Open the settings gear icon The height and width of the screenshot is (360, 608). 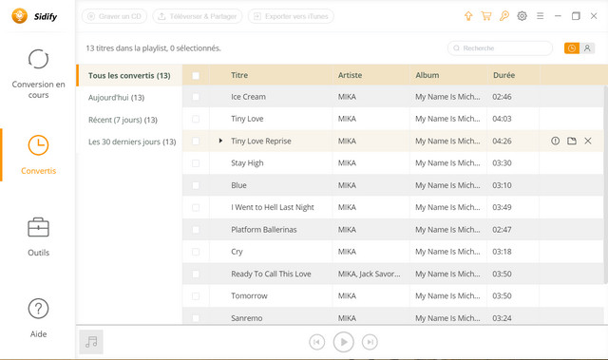[x=522, y=16]
